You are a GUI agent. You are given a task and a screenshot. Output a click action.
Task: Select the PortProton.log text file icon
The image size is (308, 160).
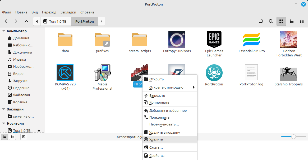click(251, 72)
